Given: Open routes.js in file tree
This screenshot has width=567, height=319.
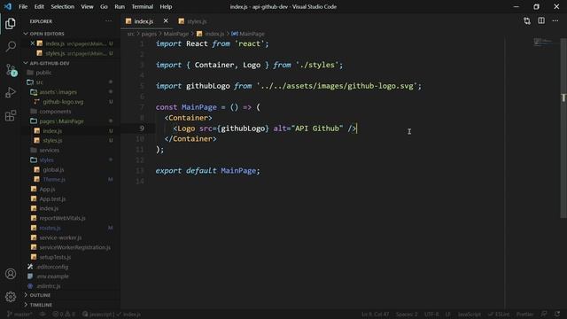Looking at the screenshot, I should (x=50, y=228).
